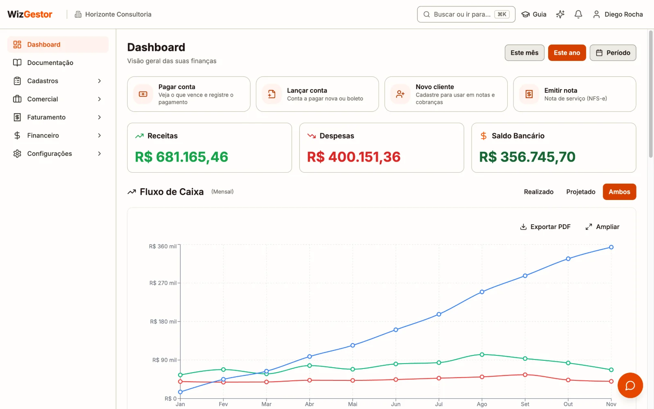Click the sparkles AI assistant icon

[560, 14]
